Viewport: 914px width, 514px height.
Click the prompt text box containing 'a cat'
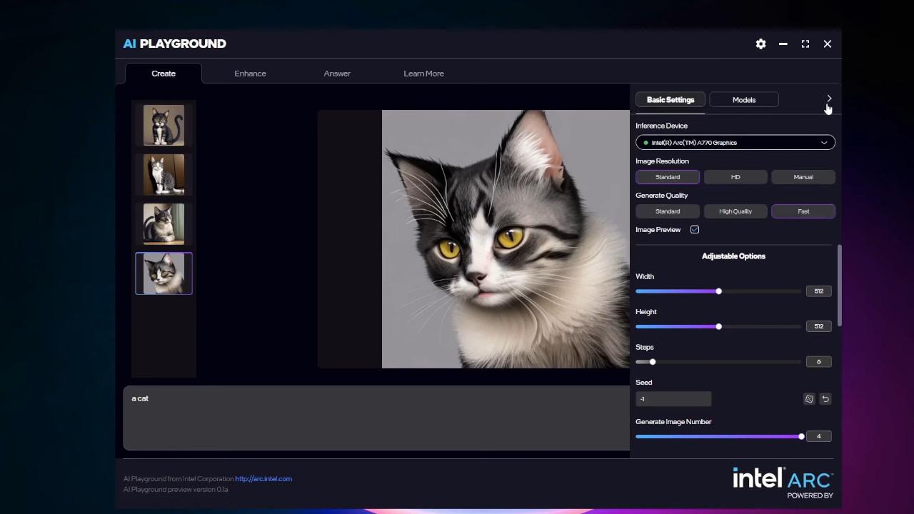(x=376, y=418)
